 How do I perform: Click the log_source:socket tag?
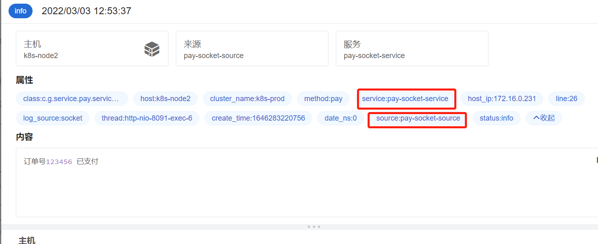coord(53,118)
